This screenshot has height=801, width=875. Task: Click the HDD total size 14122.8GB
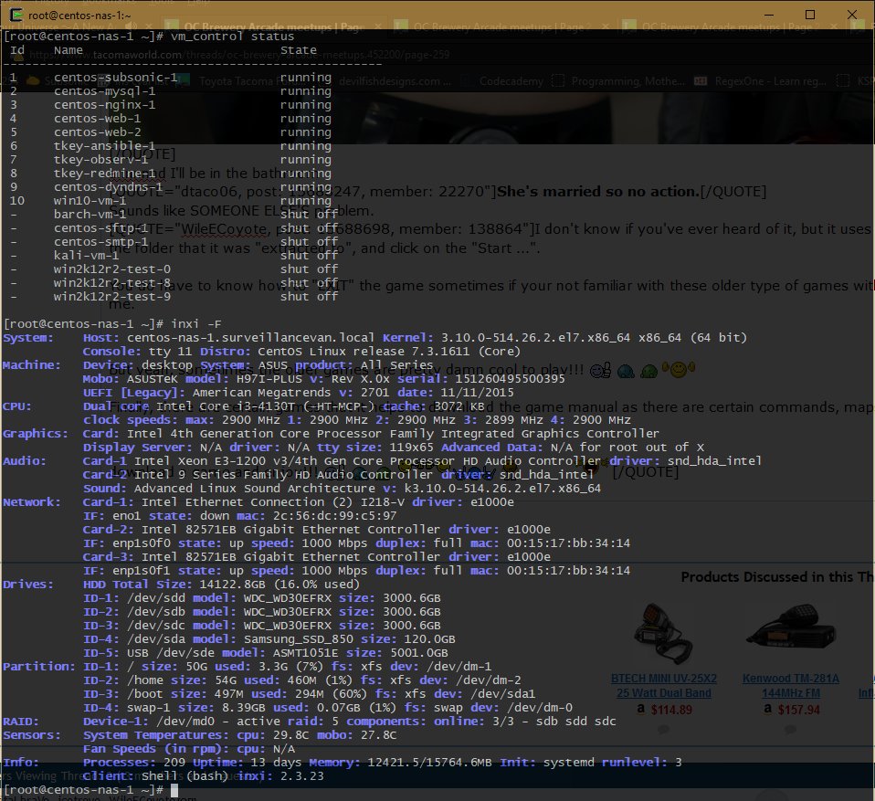(x=232, y=584)
